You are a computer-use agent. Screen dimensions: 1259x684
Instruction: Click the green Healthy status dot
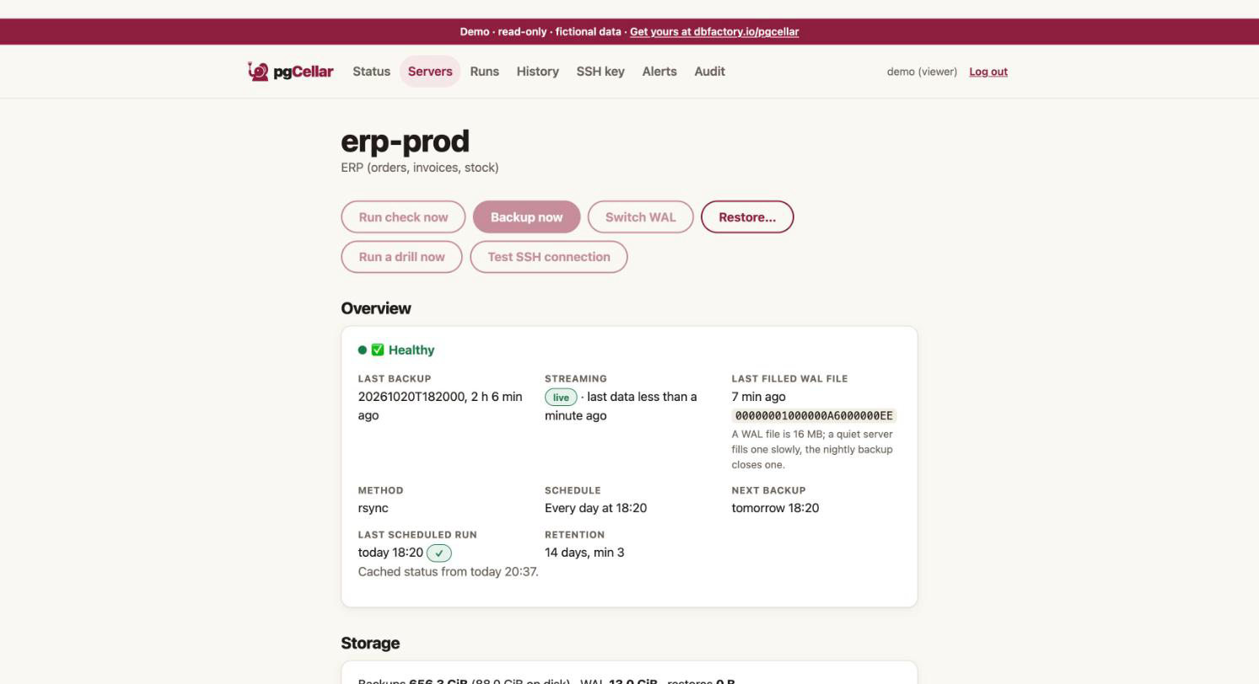click(x=363, y=350)
